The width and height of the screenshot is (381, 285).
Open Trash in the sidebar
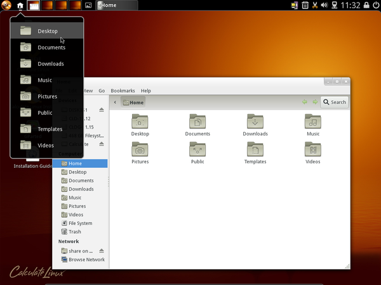[80, 232]
